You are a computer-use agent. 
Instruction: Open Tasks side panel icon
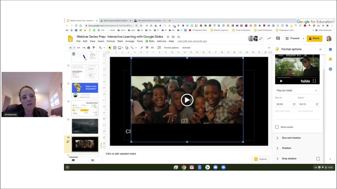click(x=330, y=69)
